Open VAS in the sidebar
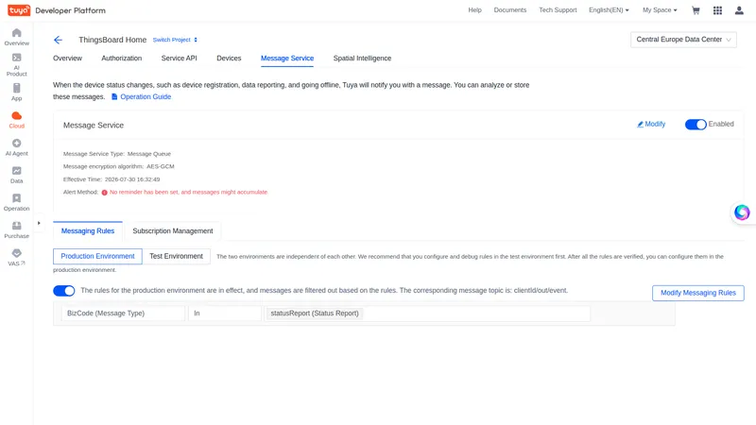The height and width of the screenshot is (425, 756). point(16,257)
